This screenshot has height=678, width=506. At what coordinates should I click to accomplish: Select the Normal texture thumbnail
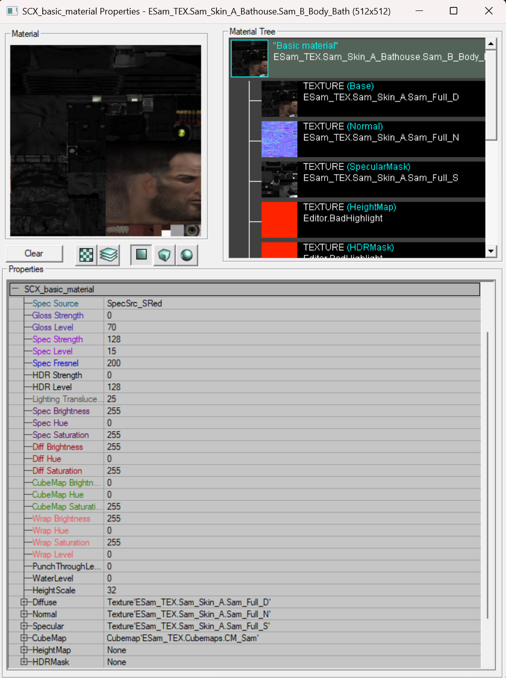click(x=279, y=139)
